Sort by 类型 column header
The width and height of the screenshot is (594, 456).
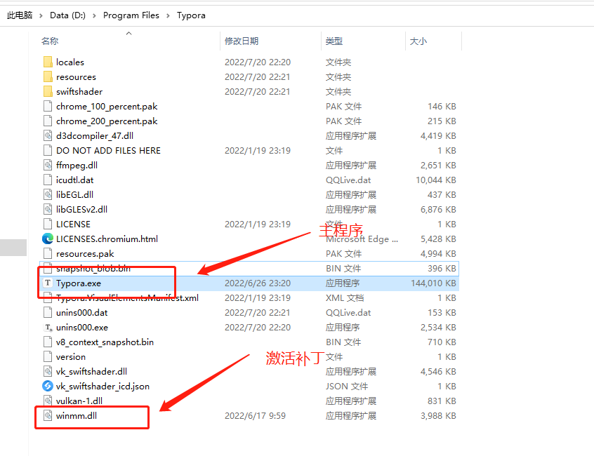click(x=334, y=41)
